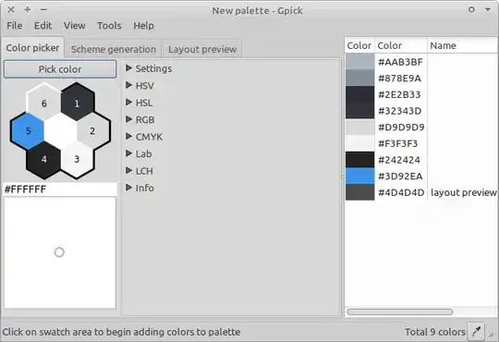Click the white center hexagon swatch
Screen dimensions: 499x342
60,131
